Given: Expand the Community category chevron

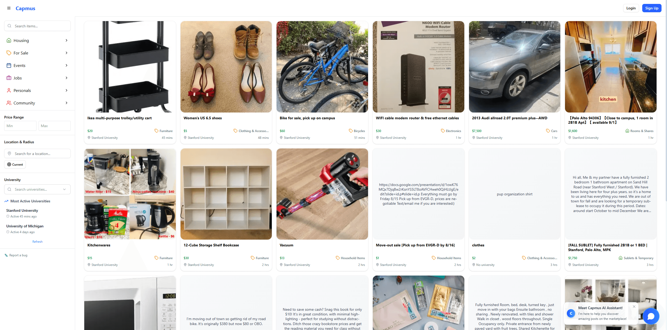Looking at the screenshot, I should click(x=67, y=103).
